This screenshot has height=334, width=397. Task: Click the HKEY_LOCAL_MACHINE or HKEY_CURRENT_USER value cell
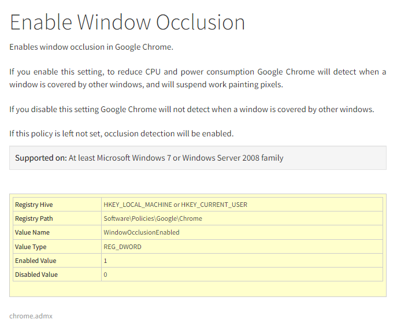point(175,205)
